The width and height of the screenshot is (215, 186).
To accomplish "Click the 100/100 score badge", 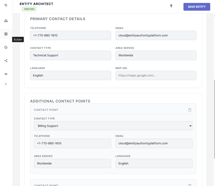I will pos(29,9).
